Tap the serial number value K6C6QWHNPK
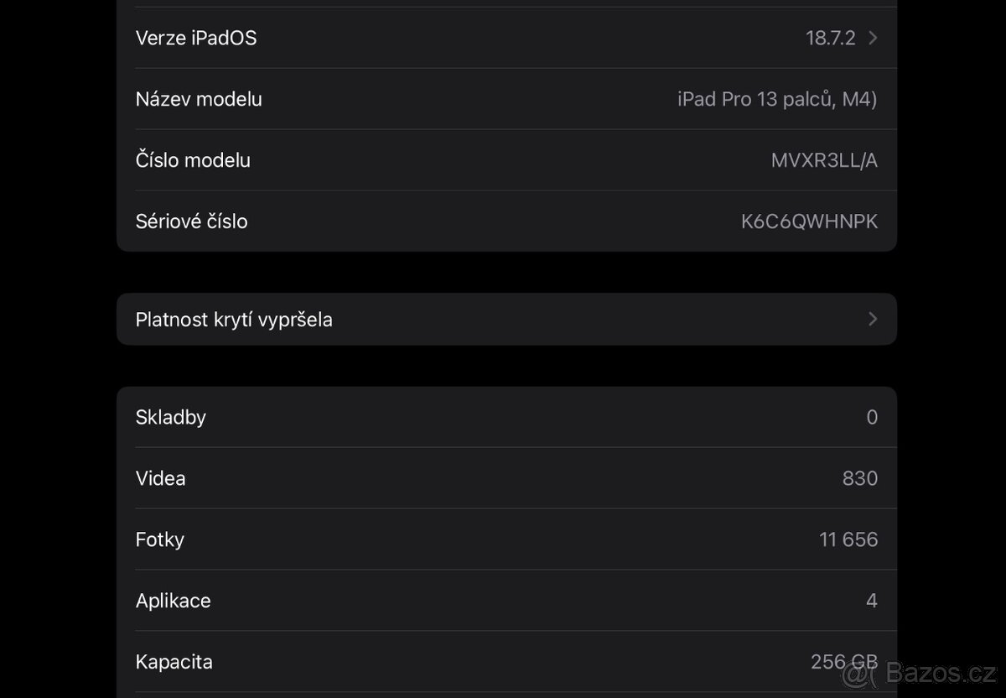This screenshot has height=698, width=1006. tap(810, 221)
